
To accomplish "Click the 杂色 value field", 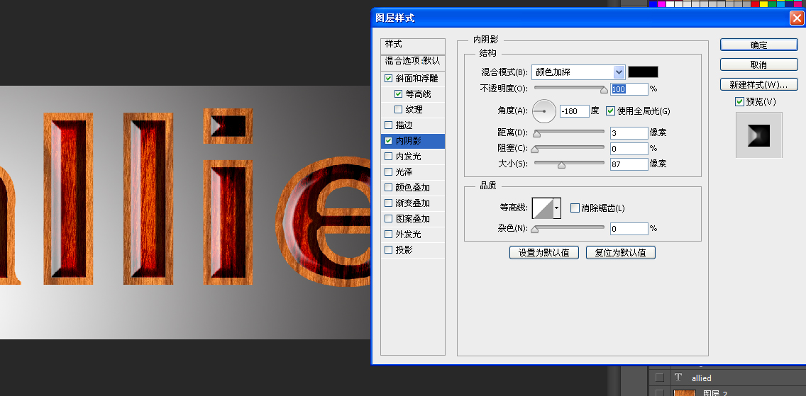I will pyautogui.click(x=629, y=228).
